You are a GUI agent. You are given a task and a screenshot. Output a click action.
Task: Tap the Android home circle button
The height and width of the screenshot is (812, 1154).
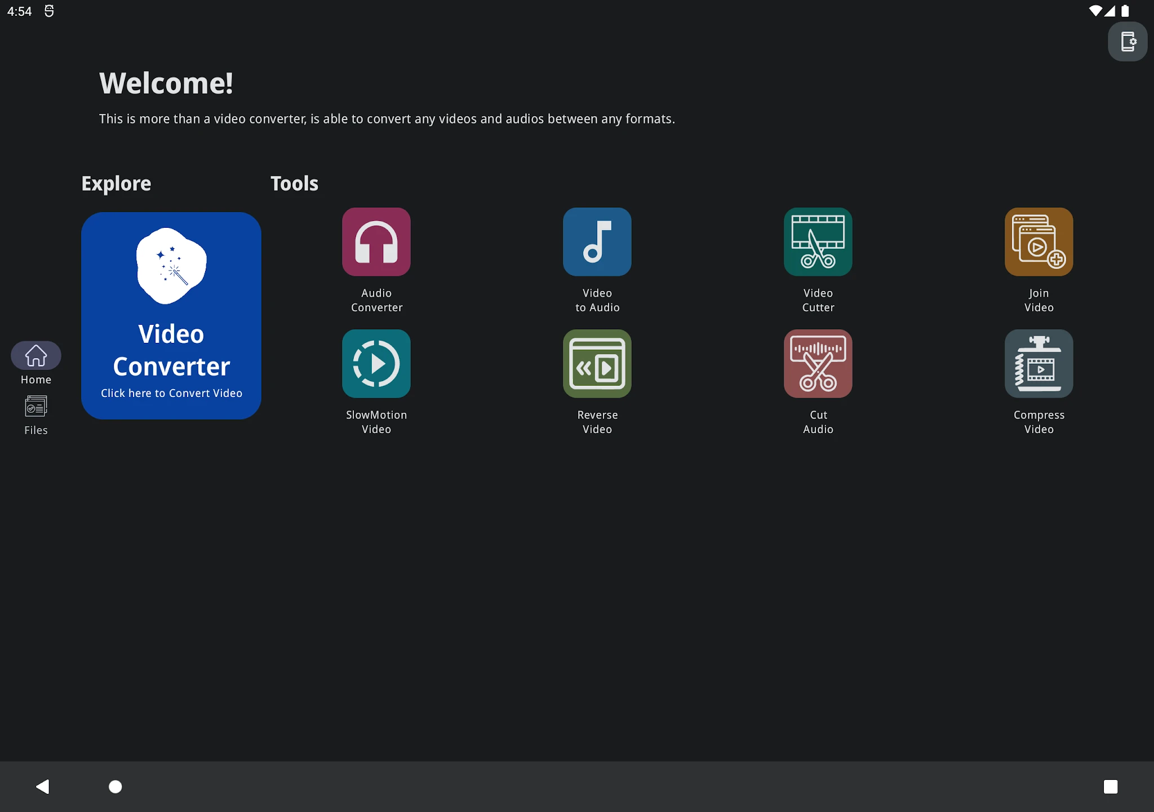pyautogui.click(x=115, y=787)
